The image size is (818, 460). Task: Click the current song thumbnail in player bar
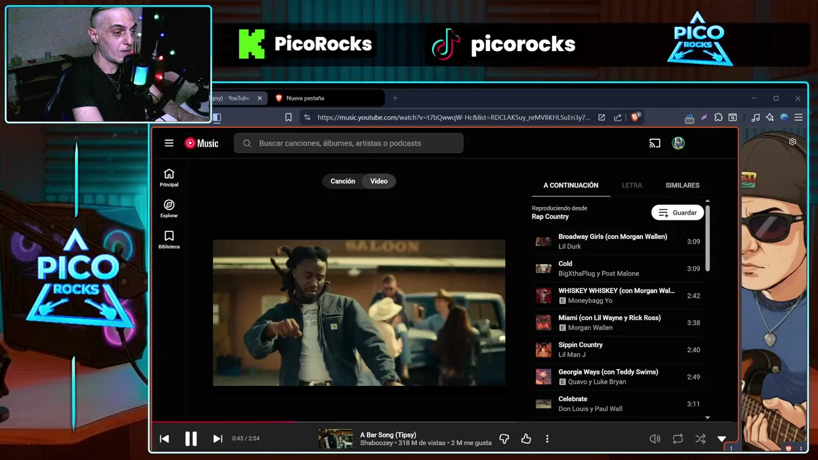pyautogui.click(x=336, y=438)
